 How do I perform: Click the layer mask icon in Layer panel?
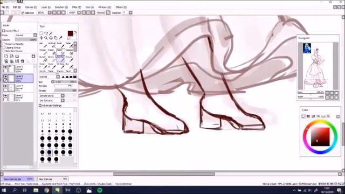click(33, 56)
